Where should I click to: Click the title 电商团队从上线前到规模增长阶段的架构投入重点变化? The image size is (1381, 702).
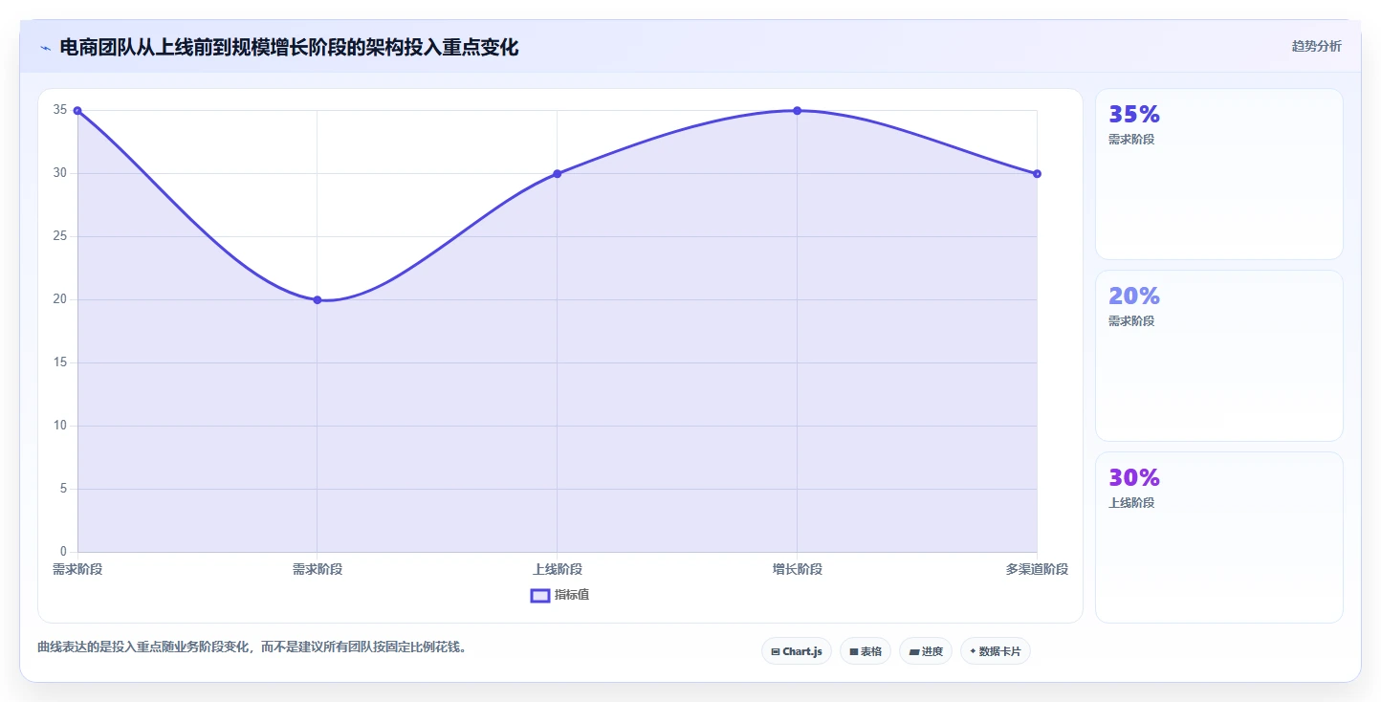[290, 48]
